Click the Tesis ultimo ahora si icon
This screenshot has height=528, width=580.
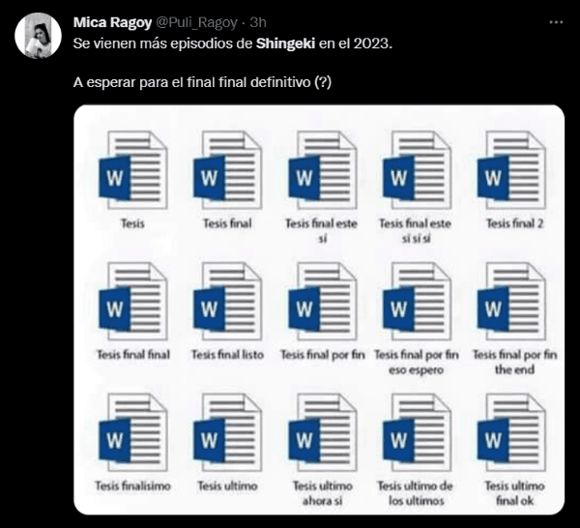[x=322, y=434]
